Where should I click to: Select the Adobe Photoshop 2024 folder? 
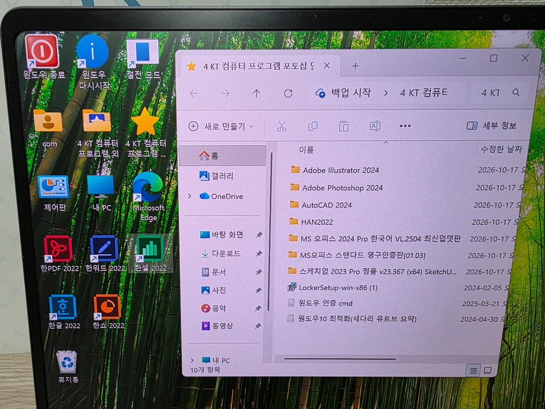[x=336, y=188]
